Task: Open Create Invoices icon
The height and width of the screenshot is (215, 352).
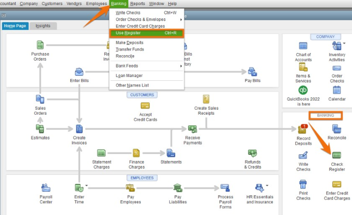Action: click(79, 129)
